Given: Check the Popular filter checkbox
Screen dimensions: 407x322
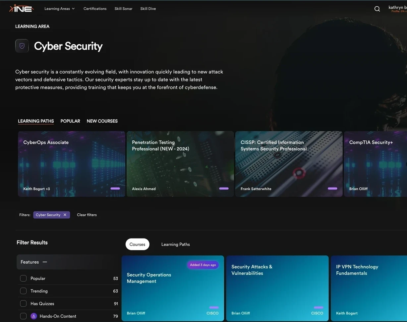Looking at the screenshot, I should click(23, 278).
